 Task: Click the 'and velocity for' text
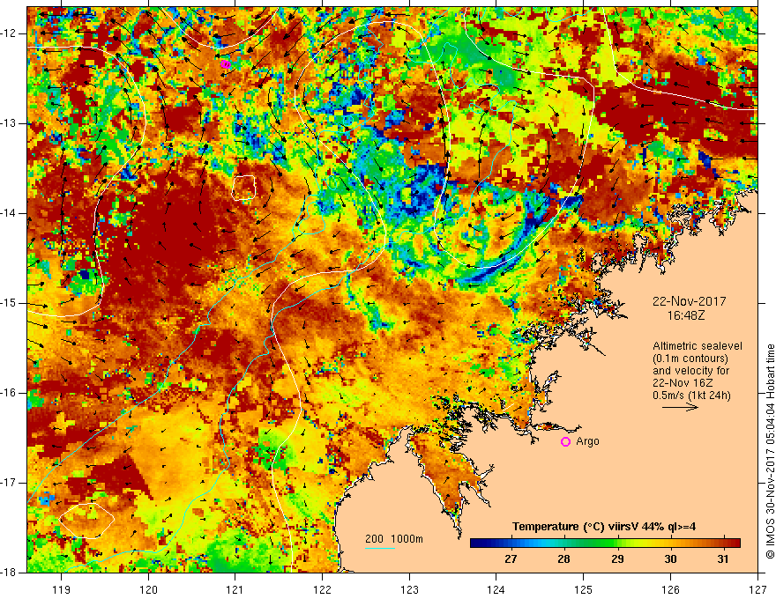690,371
